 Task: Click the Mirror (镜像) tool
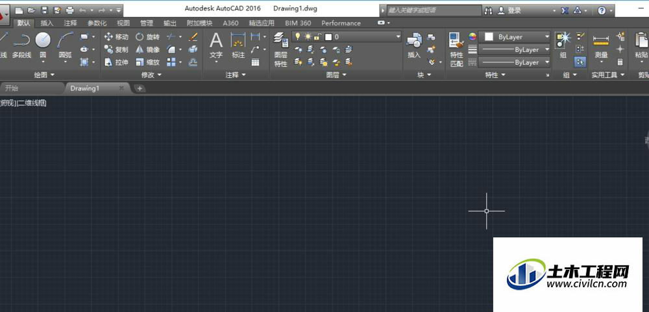[x=148, y=50]
